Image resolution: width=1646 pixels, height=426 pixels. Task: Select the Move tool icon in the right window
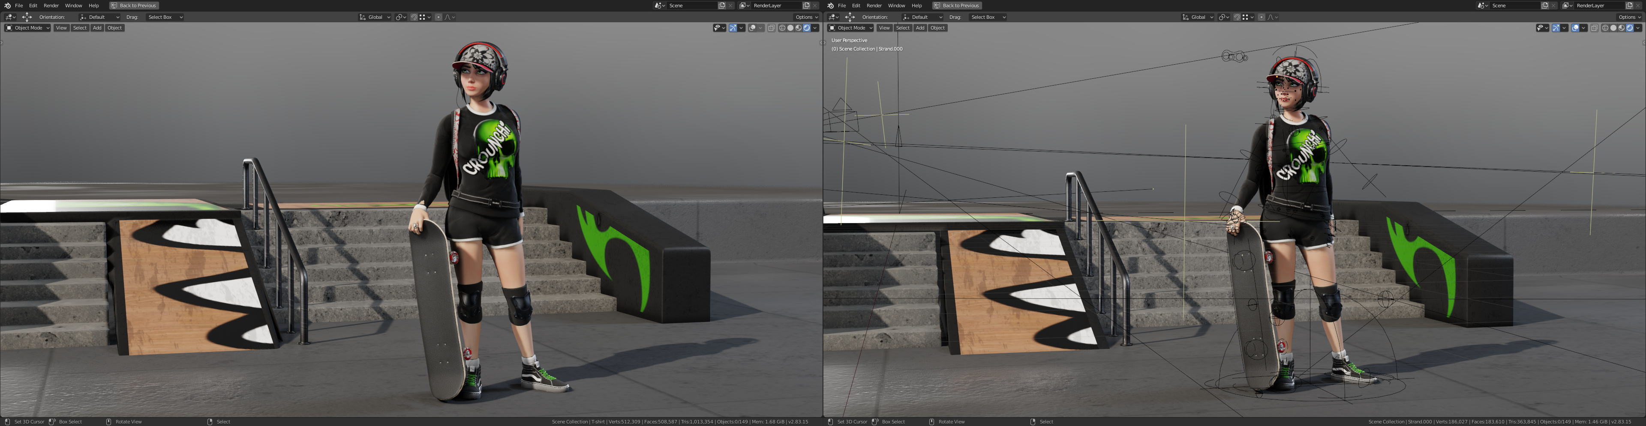[x=850, y=17]
